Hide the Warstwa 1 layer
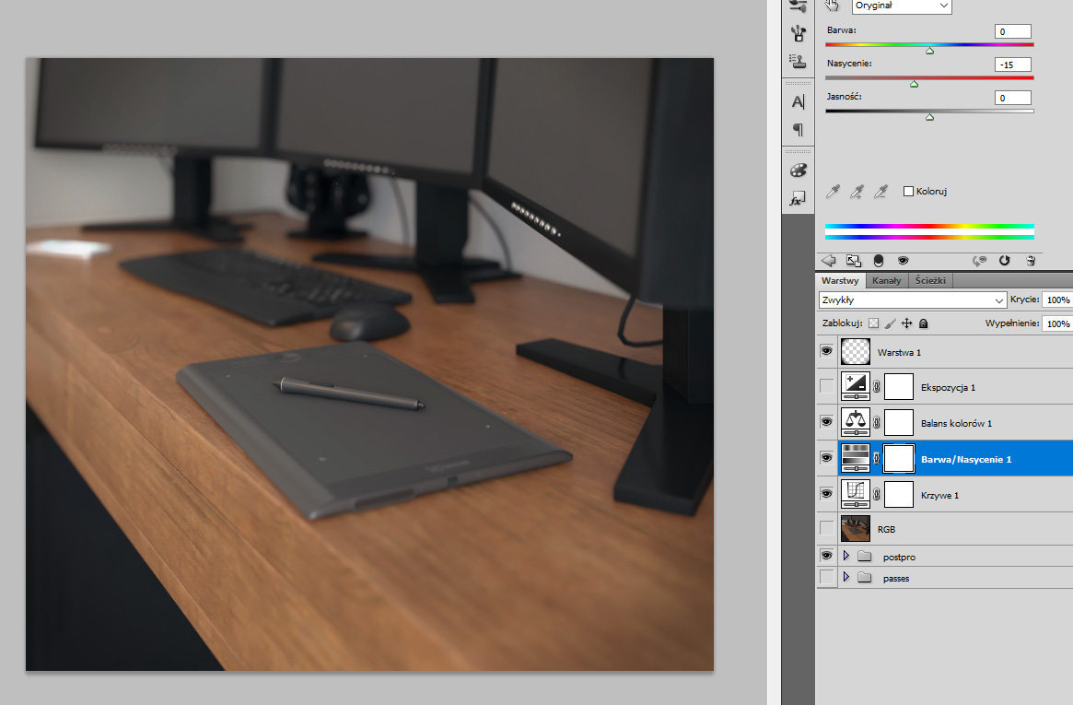Image resolution: width=1073 pixels, height=705 pixels. coord(827,351)
